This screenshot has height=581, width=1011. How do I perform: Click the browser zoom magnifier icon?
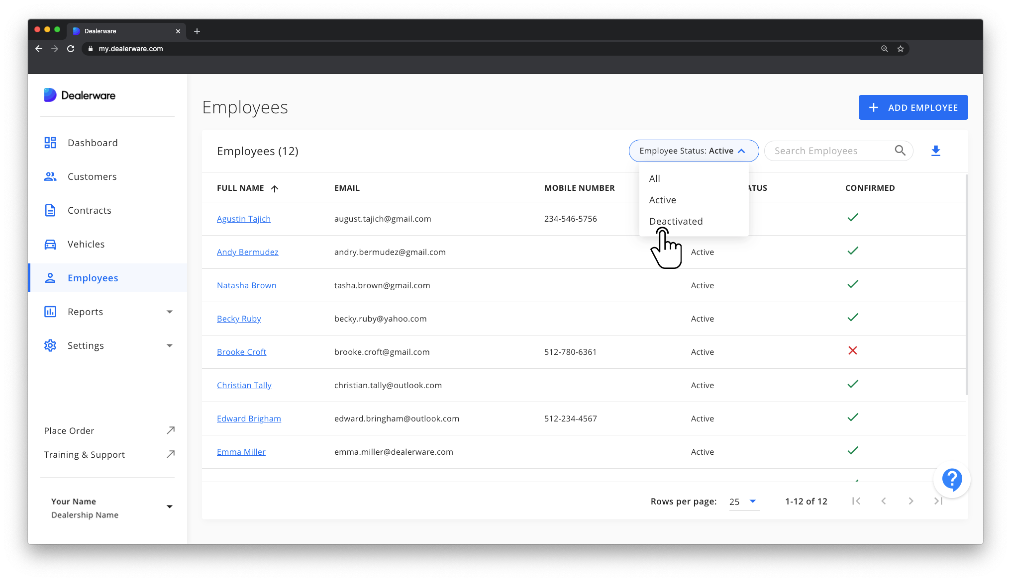tap(885, 49)
